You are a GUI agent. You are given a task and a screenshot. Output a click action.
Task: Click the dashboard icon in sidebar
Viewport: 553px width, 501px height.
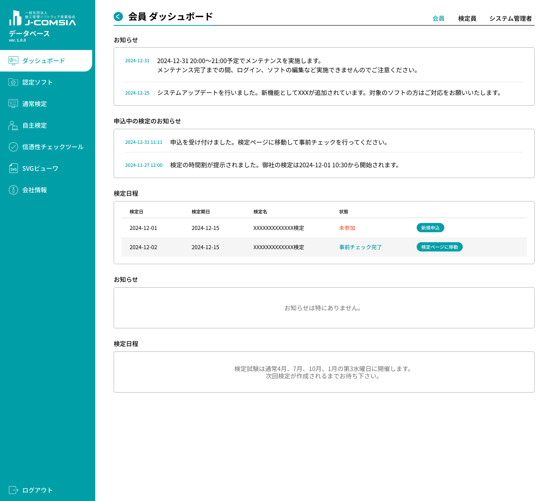13,61
